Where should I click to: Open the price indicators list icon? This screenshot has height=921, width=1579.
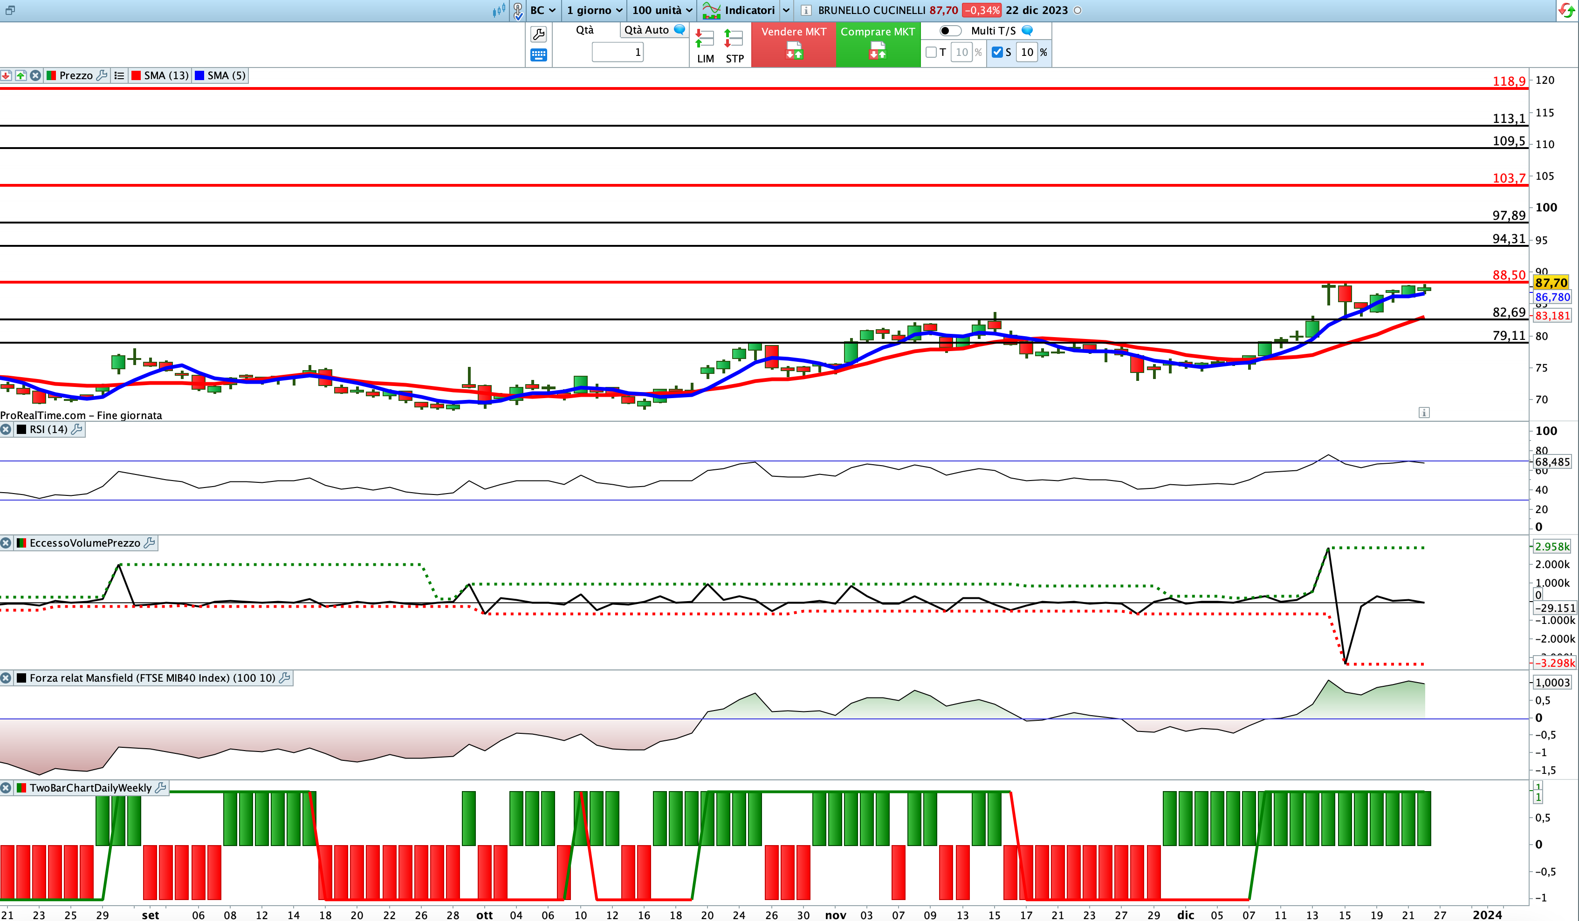tap(119, 76)
